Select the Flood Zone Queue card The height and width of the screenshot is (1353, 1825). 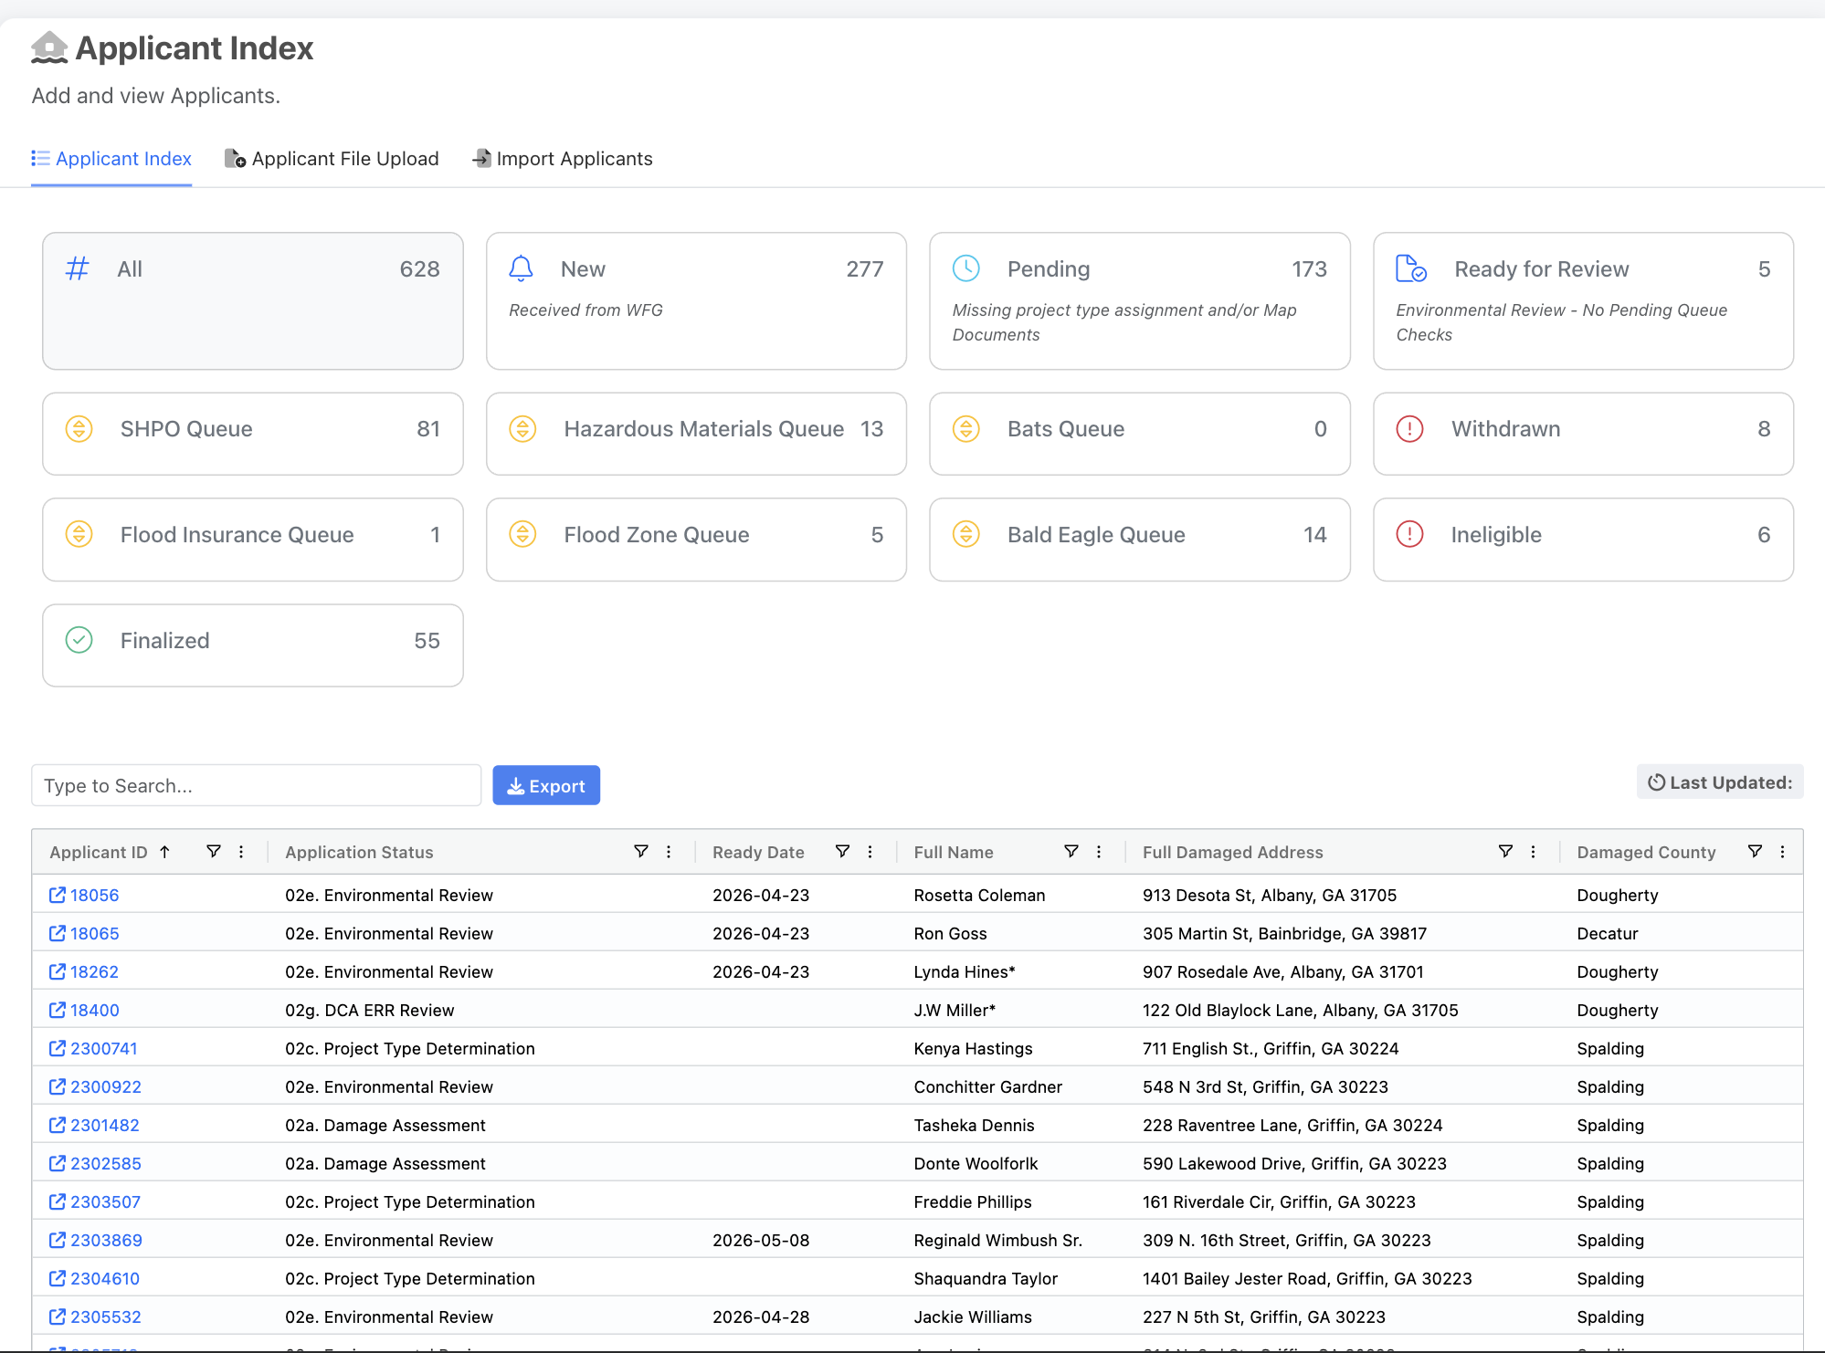pyautogui.click(x=696, y=540)
